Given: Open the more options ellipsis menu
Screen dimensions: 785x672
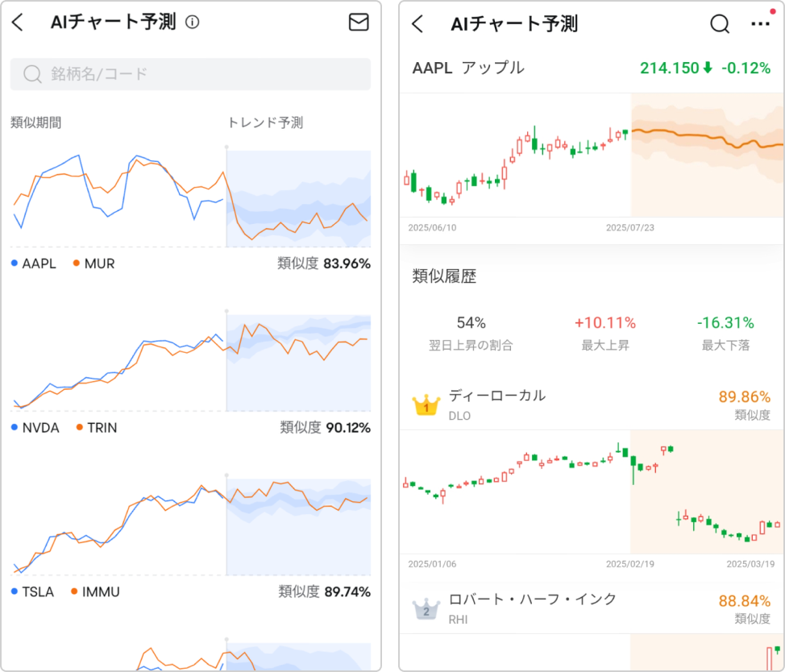Looking at the screenshot, I should 760,24.
